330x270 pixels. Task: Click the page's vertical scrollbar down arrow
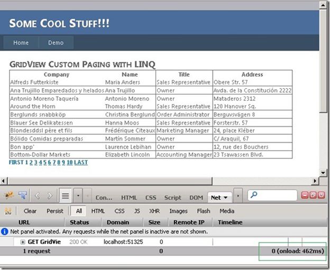(x=323, y=173)
